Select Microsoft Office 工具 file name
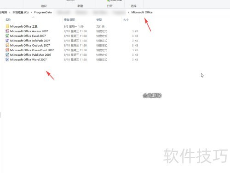Screen dimensions: 230x173 point(24,26)
